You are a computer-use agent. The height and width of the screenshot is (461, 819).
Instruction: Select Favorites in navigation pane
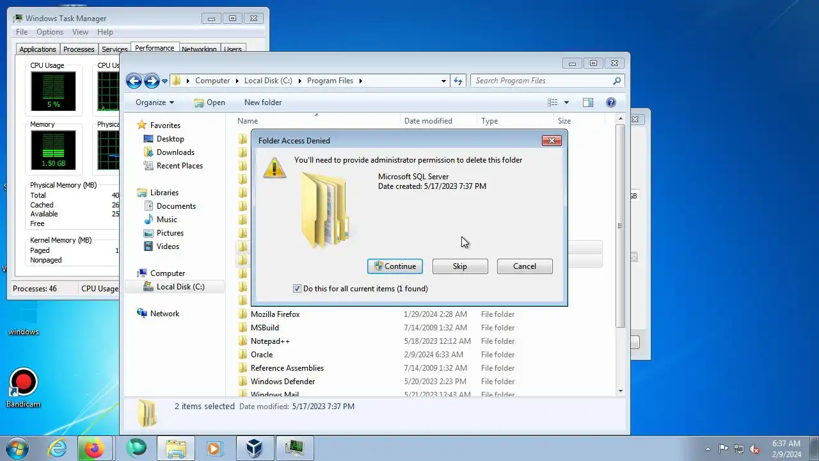[165, 125]
